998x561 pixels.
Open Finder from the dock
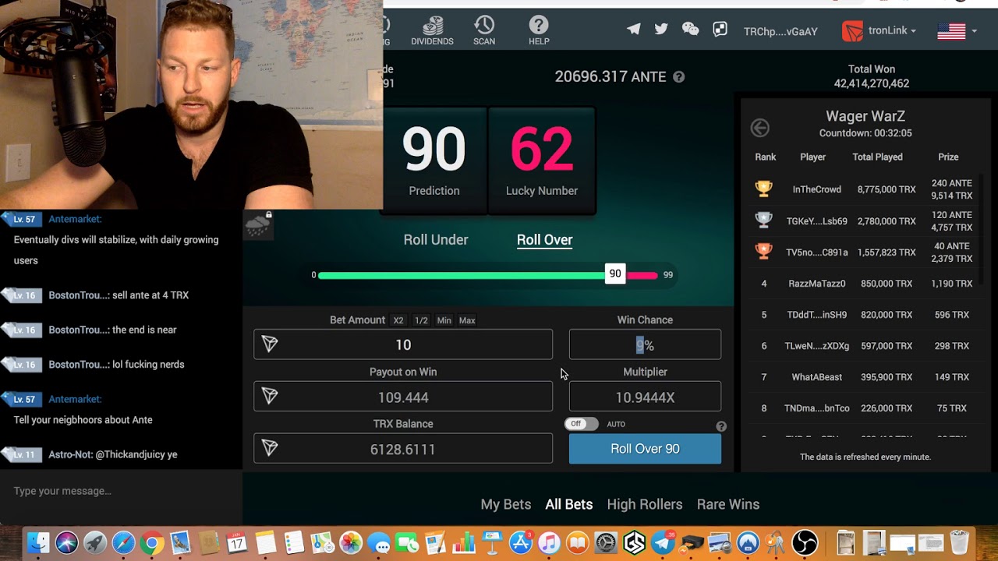(x=37, y=542)
